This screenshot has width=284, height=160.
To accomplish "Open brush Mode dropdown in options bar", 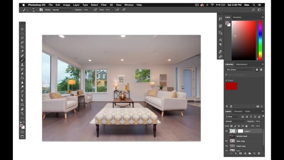I will click(63, 10).
